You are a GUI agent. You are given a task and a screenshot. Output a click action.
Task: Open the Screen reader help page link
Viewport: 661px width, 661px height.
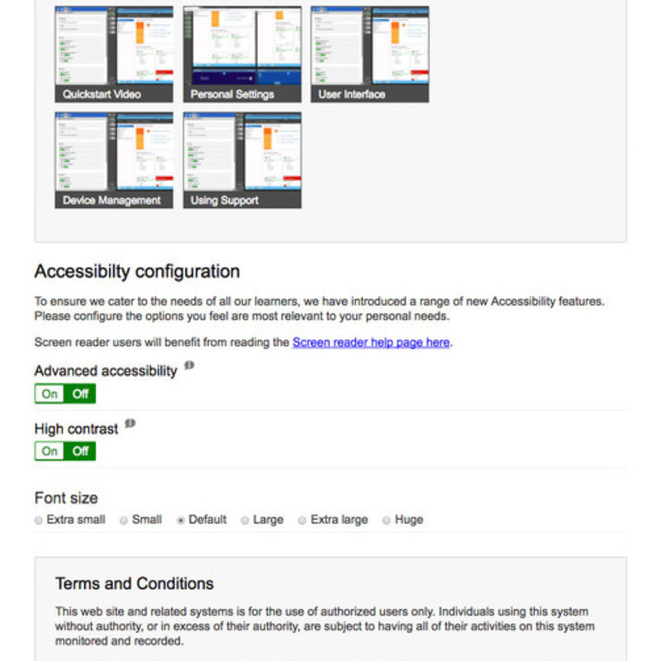(369, 342)
